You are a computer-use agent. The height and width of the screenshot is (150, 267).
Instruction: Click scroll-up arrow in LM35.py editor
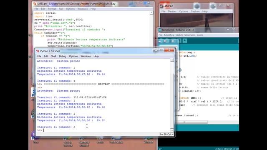(151, 13)
